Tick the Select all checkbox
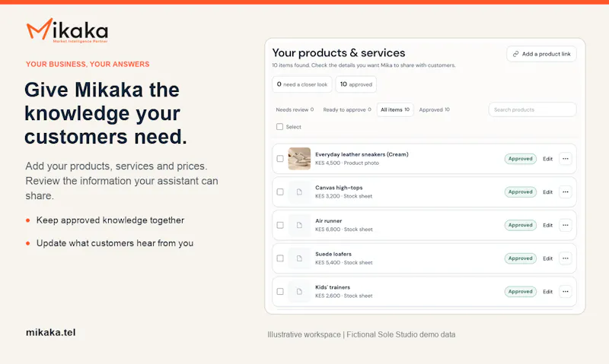 coord(279,127)
